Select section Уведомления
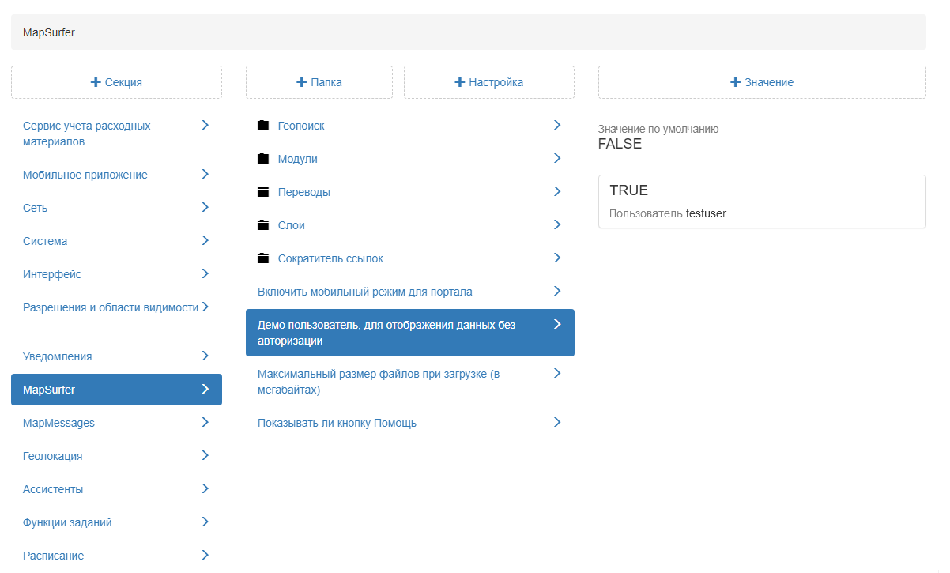Image resolution: width=950 pixels, height=573 pixels. pyautogui.click(x=116, y=356)
